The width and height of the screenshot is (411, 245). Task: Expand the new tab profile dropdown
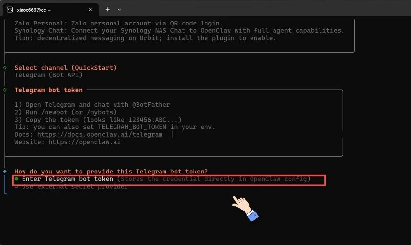[x=119, y=9]
